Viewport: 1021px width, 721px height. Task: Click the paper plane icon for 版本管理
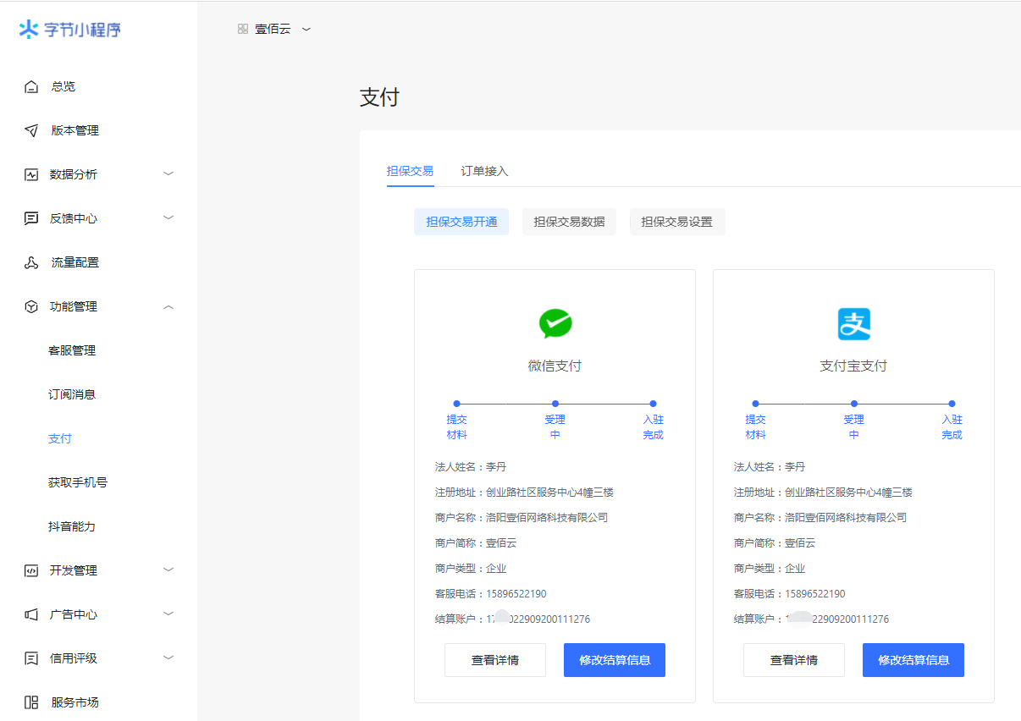pos(31,130)
